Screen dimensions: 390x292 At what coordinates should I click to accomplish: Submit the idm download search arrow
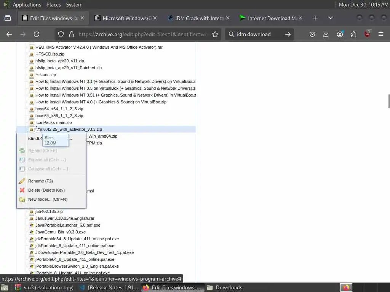[288, 34]
